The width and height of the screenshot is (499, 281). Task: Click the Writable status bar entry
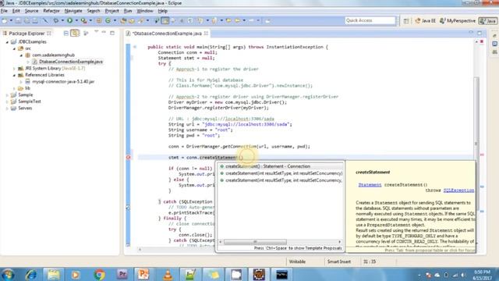(297, 261)
